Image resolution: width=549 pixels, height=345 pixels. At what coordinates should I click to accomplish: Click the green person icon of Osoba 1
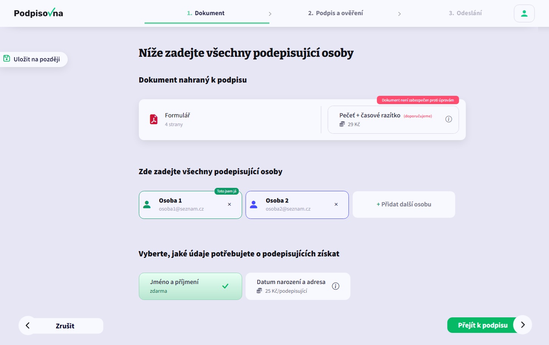click(147, 205)
